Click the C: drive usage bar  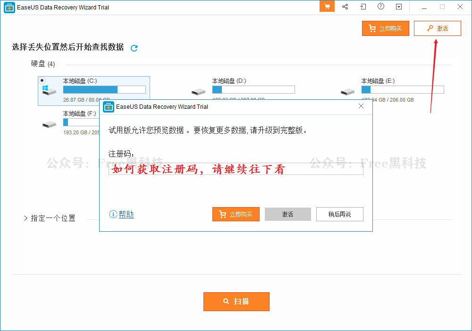(x=104, y=89)
